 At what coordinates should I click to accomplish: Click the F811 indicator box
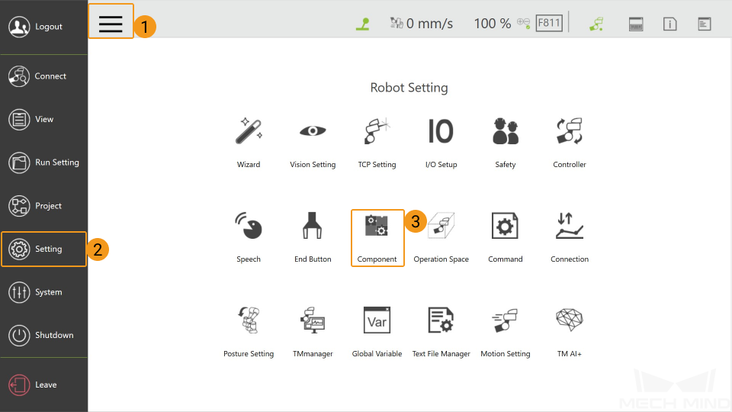(x=549, y=23)
